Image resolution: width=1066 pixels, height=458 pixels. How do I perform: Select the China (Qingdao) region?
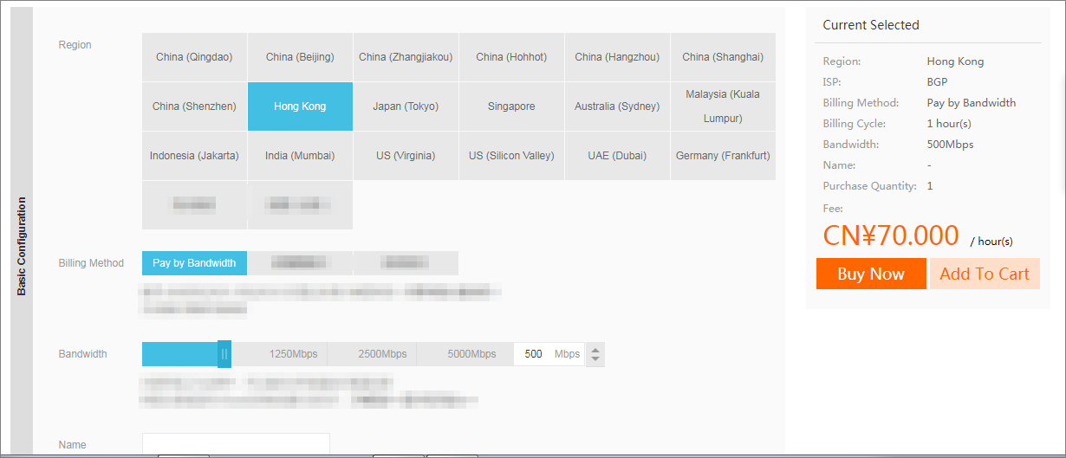coord(194,57)
